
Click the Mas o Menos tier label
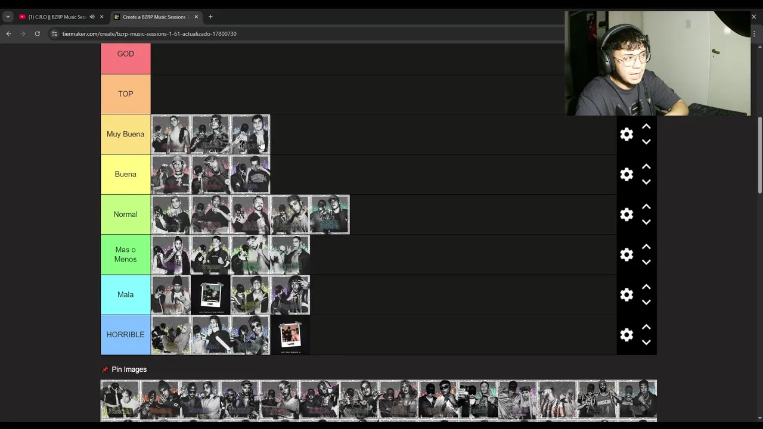point(125,254)
